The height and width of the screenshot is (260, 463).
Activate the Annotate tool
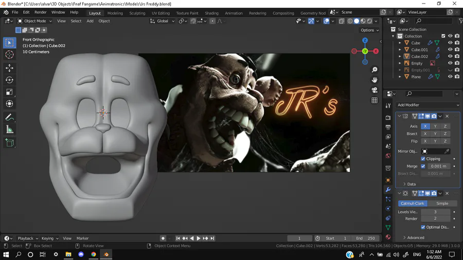(9, 118)
